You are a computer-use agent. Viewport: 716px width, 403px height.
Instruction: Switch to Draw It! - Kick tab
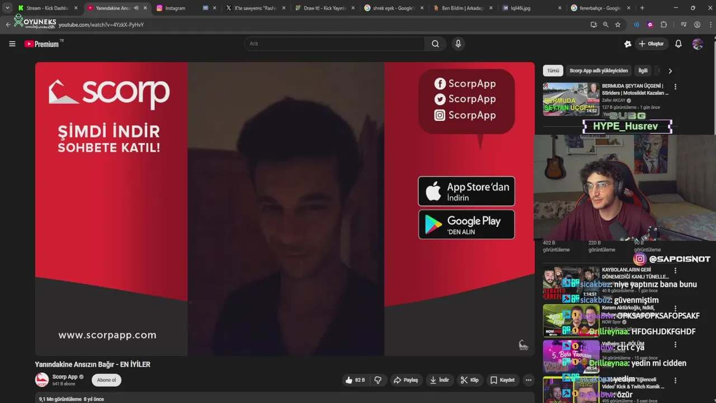[323, 8]
